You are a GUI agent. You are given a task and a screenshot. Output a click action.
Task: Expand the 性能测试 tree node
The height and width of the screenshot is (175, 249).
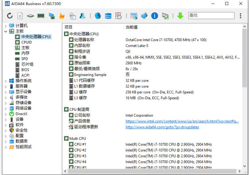pyautogui.click(x=6, y=147)
